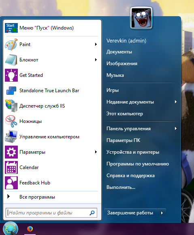Screen dimensions: 194x235
Task: Open Устройства и принтеры
Action: 133,152
